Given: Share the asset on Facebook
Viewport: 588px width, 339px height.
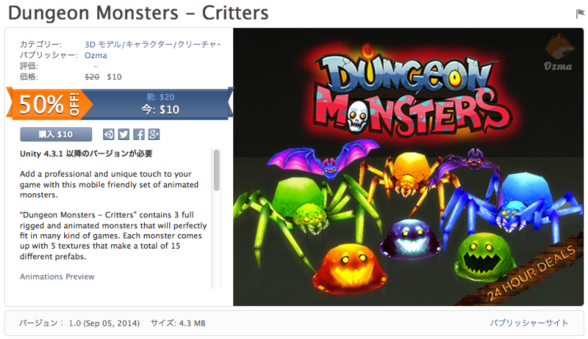Looking at the screenshot, I should pyautogui.click(x=139, y=134).
